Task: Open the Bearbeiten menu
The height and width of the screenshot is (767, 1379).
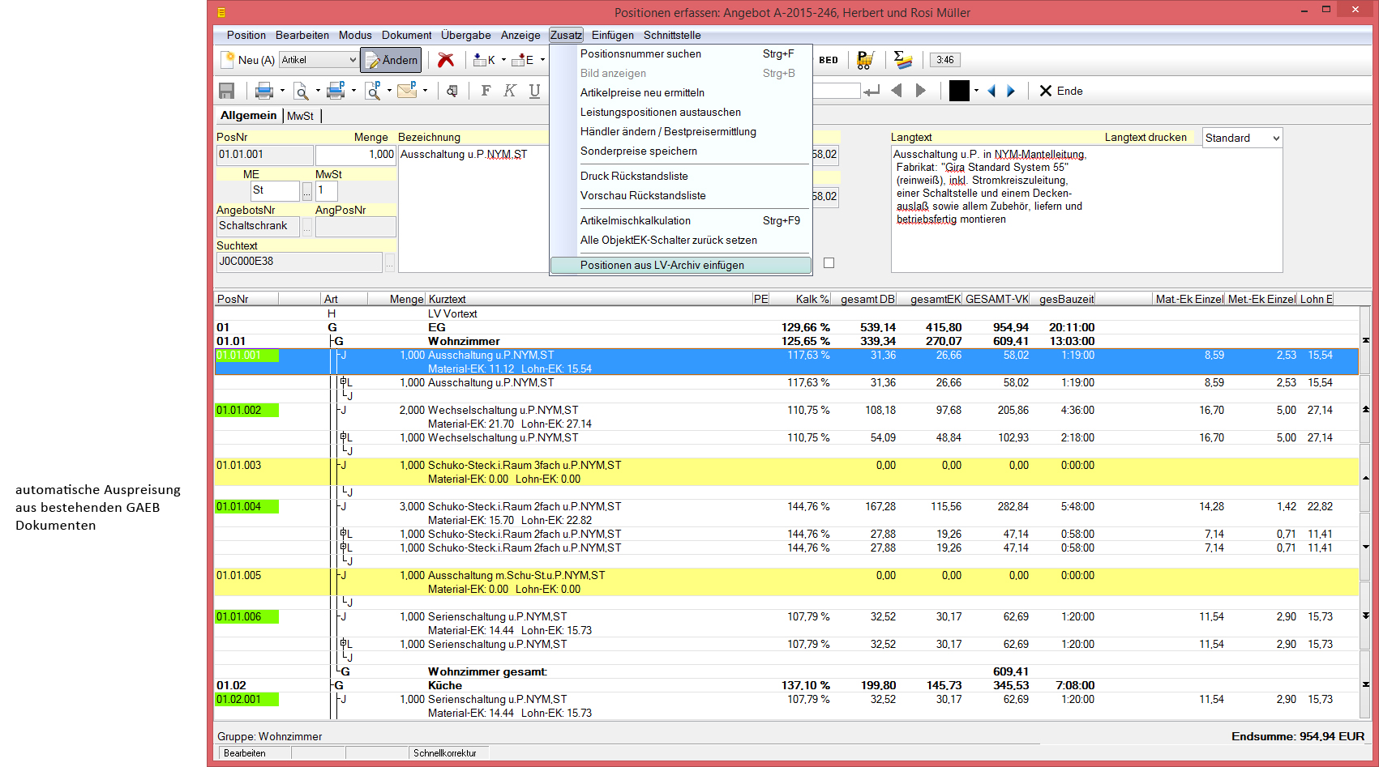Action: [x=302, y=35]
